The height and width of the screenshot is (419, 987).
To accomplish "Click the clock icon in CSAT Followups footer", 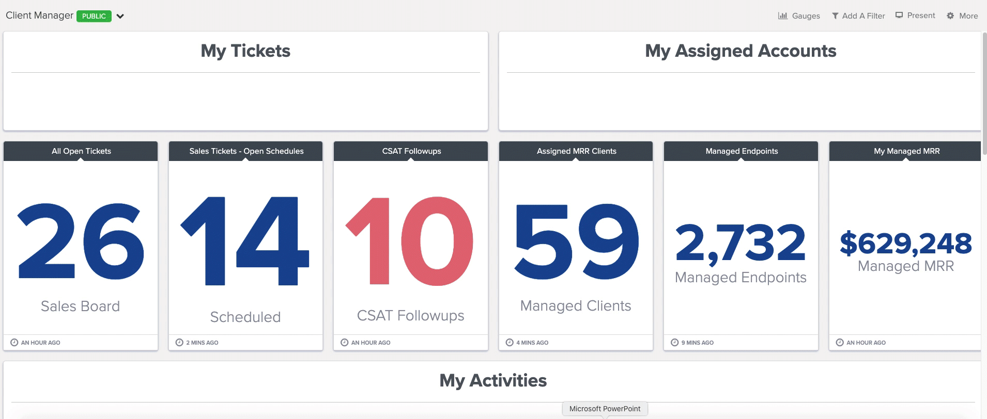I will pyautogui.click(x=345, y=342).
